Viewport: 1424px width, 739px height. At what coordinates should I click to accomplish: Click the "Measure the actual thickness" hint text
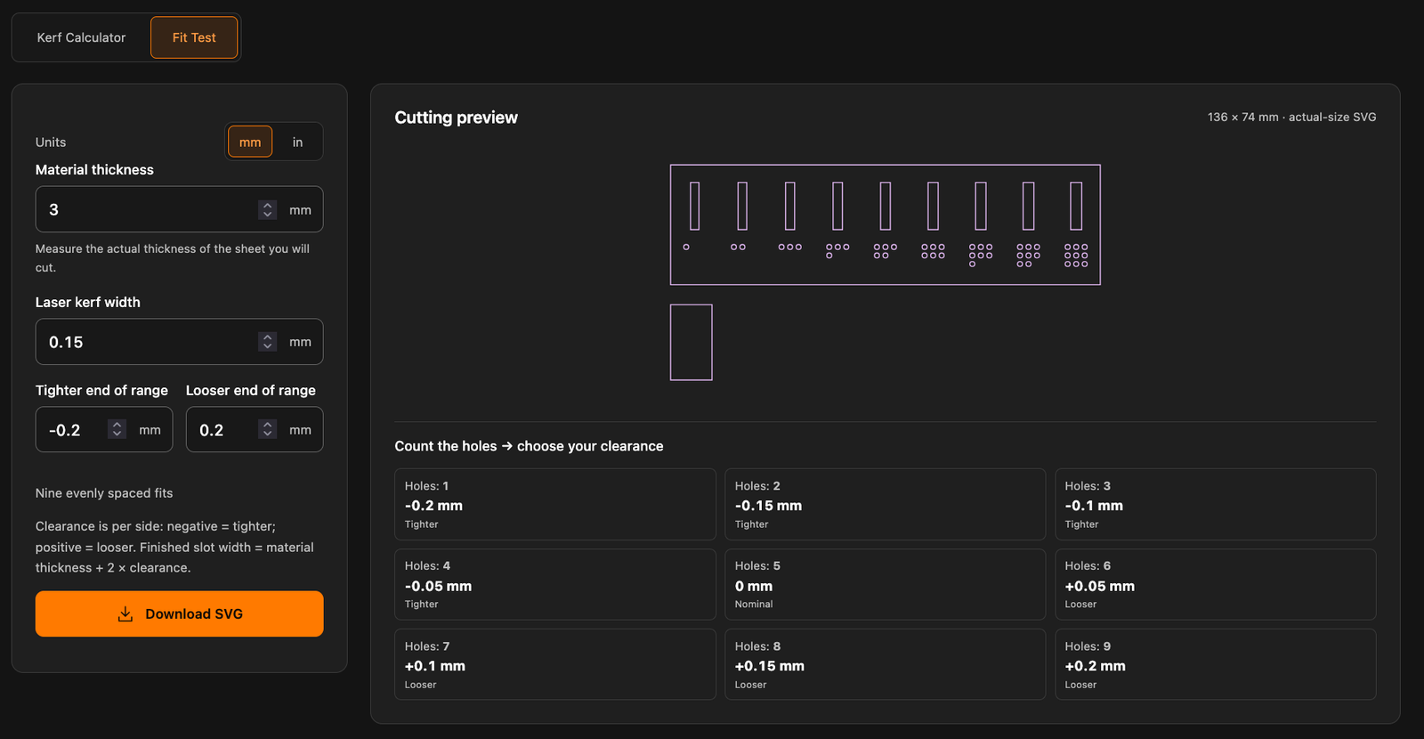(173, 258)
